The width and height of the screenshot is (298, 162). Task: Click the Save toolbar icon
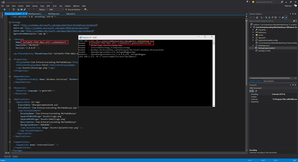[22, 10]
